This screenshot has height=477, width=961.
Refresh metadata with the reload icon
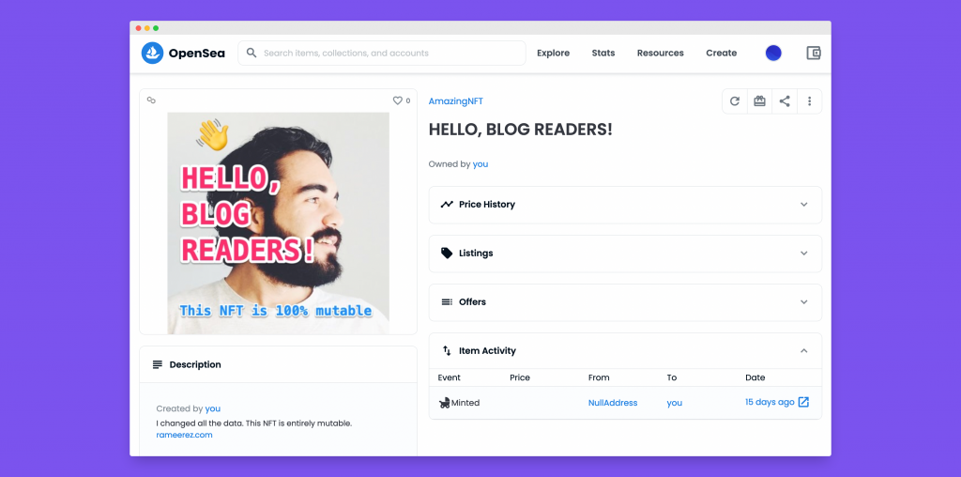734,101
